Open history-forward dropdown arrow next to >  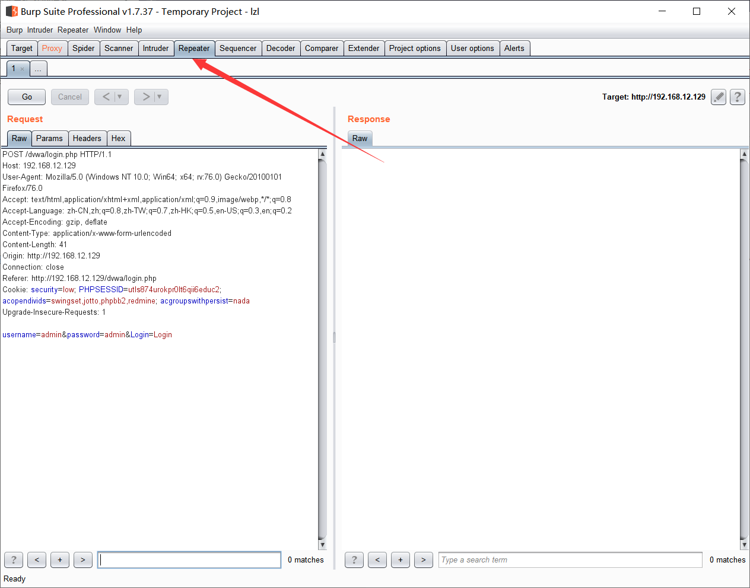160,97
